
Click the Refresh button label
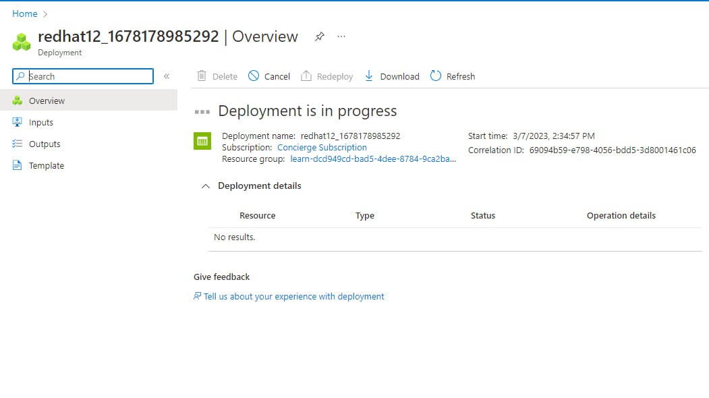[461, 76]
